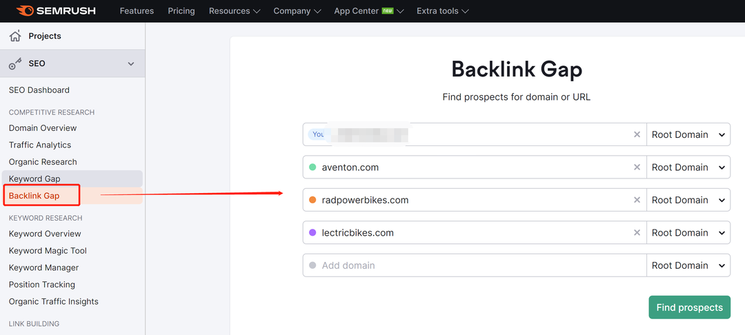
Task: Open Root Domain dropdown for Add domain row
Action: pyautogui.click(x=688, y=265)
